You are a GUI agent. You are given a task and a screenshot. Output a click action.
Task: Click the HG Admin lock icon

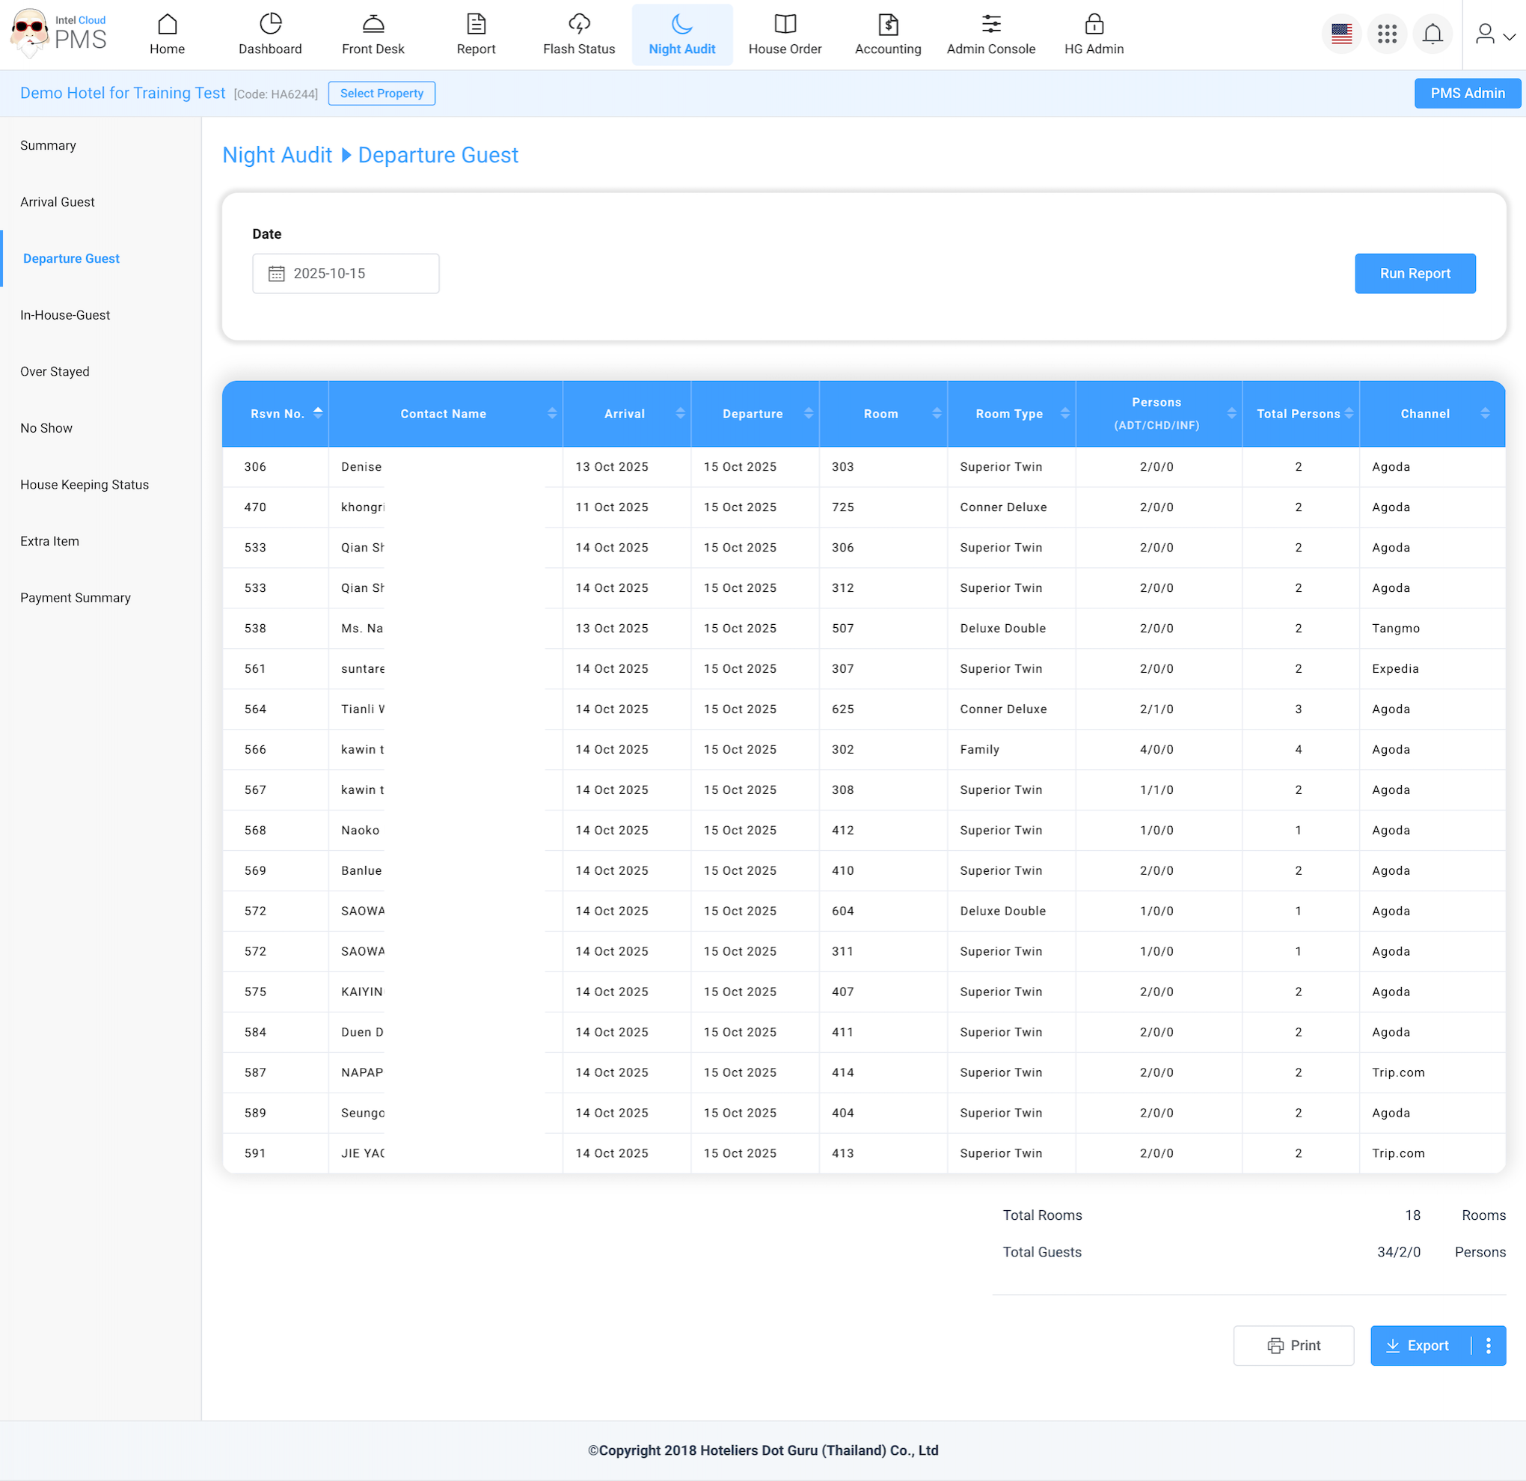1094,24
